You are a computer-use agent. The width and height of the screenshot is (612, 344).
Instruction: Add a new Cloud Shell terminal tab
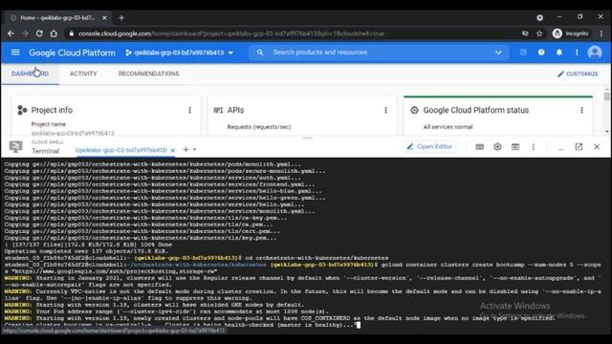click(186, 149)
